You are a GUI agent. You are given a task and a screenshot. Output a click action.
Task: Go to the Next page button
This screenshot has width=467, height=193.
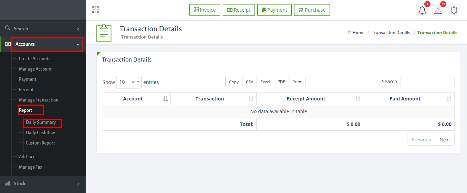pyautogui.click(x=445, y=140)
